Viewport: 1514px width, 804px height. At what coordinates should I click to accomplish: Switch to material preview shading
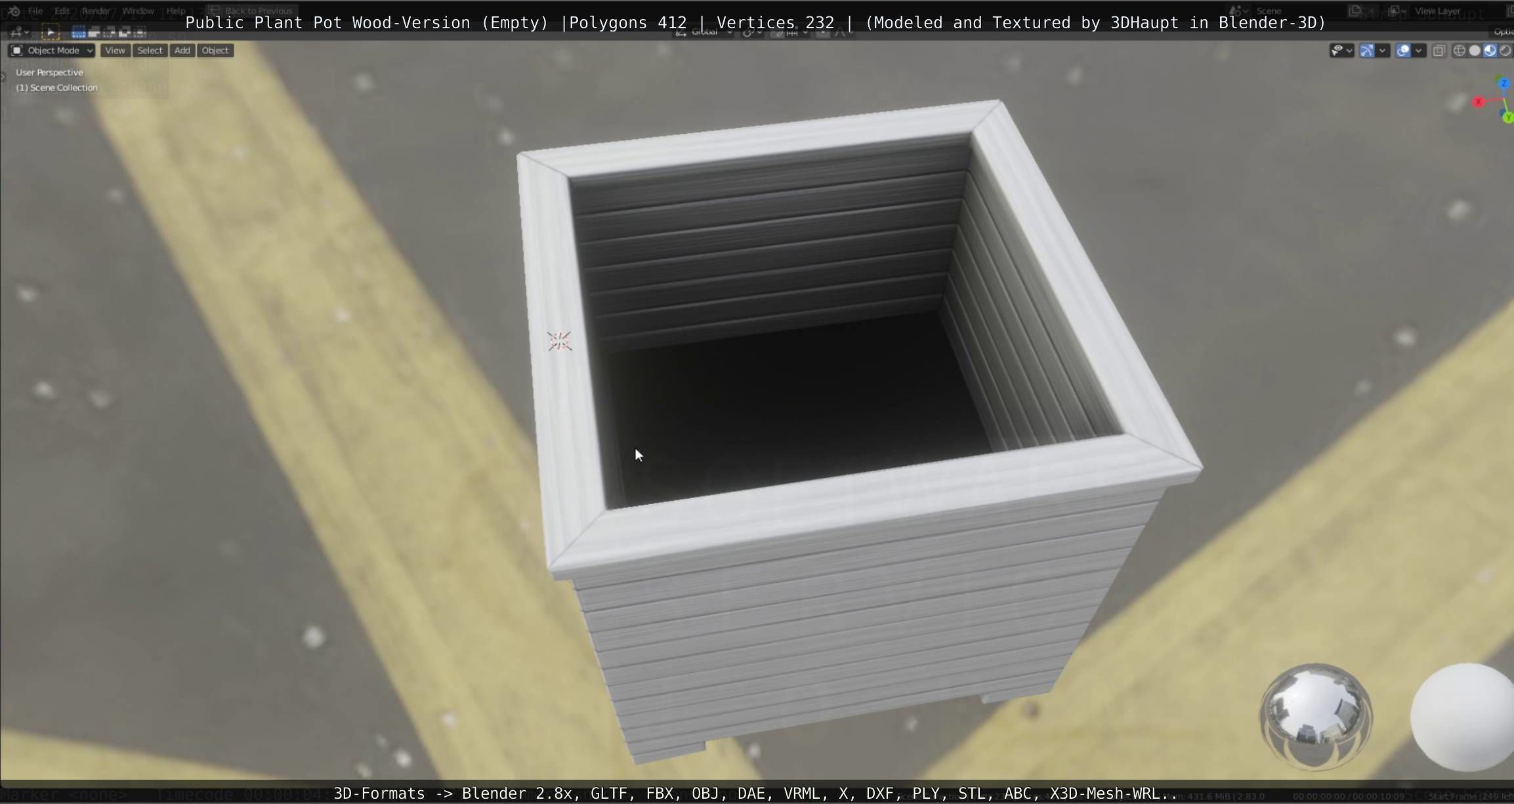[1490, 51]
